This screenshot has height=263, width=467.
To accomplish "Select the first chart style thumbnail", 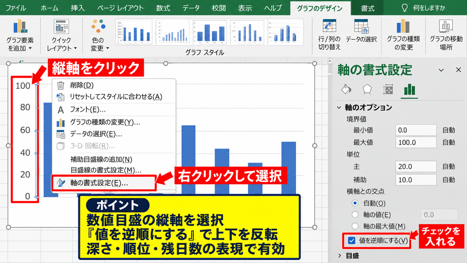I will (x=134, y=32).
